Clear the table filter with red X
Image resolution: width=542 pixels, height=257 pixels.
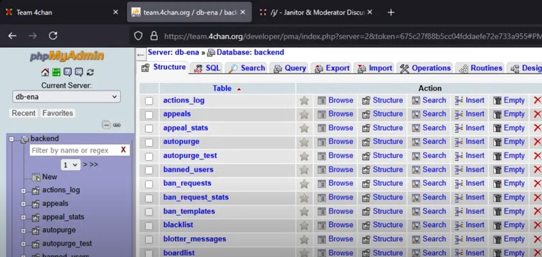click(x=123, y=150)
